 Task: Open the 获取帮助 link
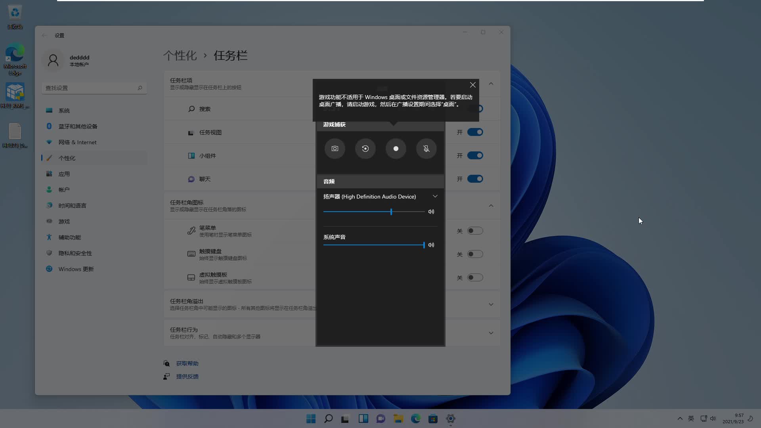187,363
